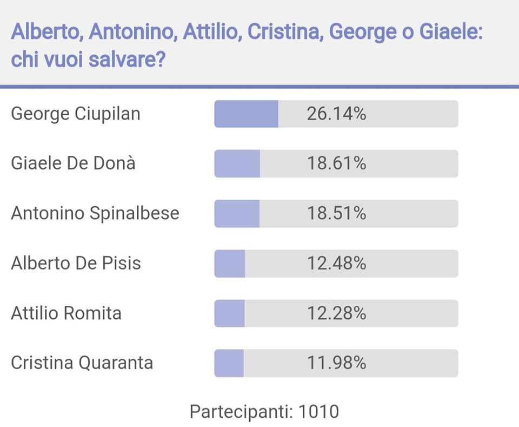519x427 pixels.
Task: Click the 11.98% result bar
Action: pos(336,363)
